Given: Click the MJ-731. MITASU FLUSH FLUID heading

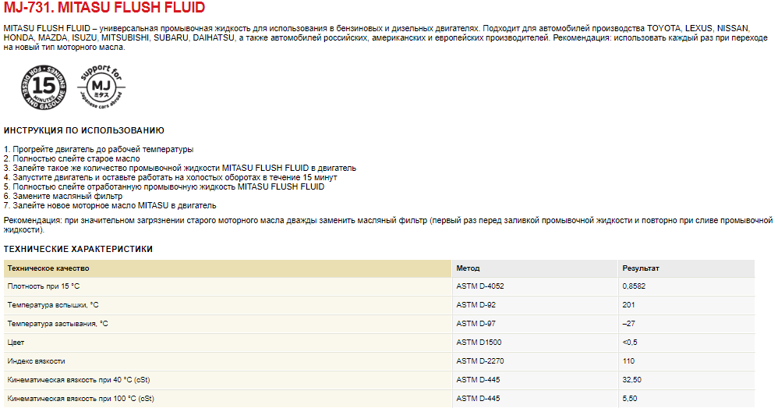Looking at the screenshot, I should (104, 8).
